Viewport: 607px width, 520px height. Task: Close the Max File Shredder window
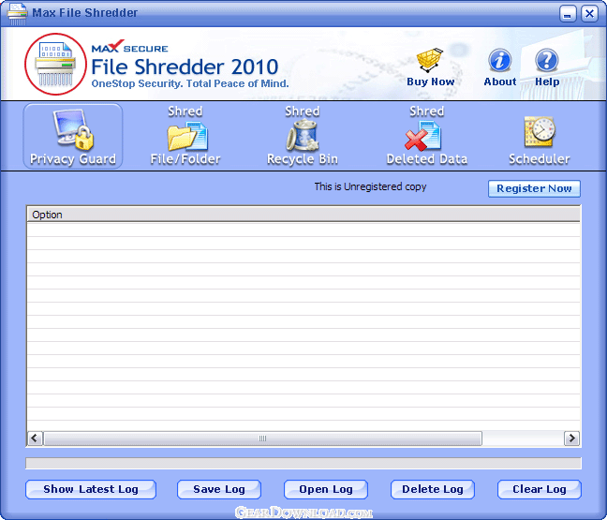pos(589,14)
